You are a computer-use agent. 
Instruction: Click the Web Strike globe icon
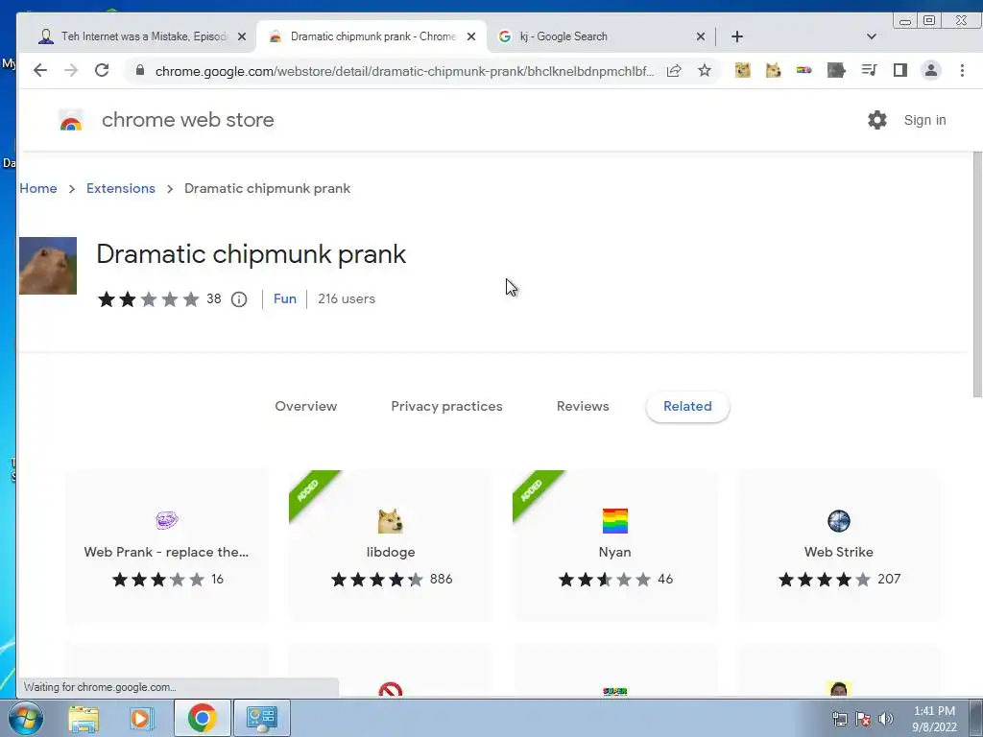click(x=839, y=521)
